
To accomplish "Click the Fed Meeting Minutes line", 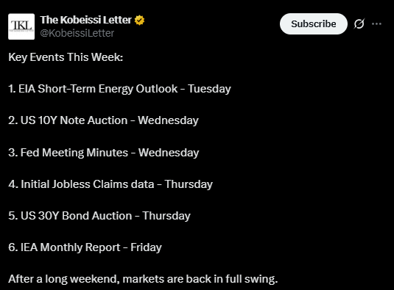I will point(104,153).
